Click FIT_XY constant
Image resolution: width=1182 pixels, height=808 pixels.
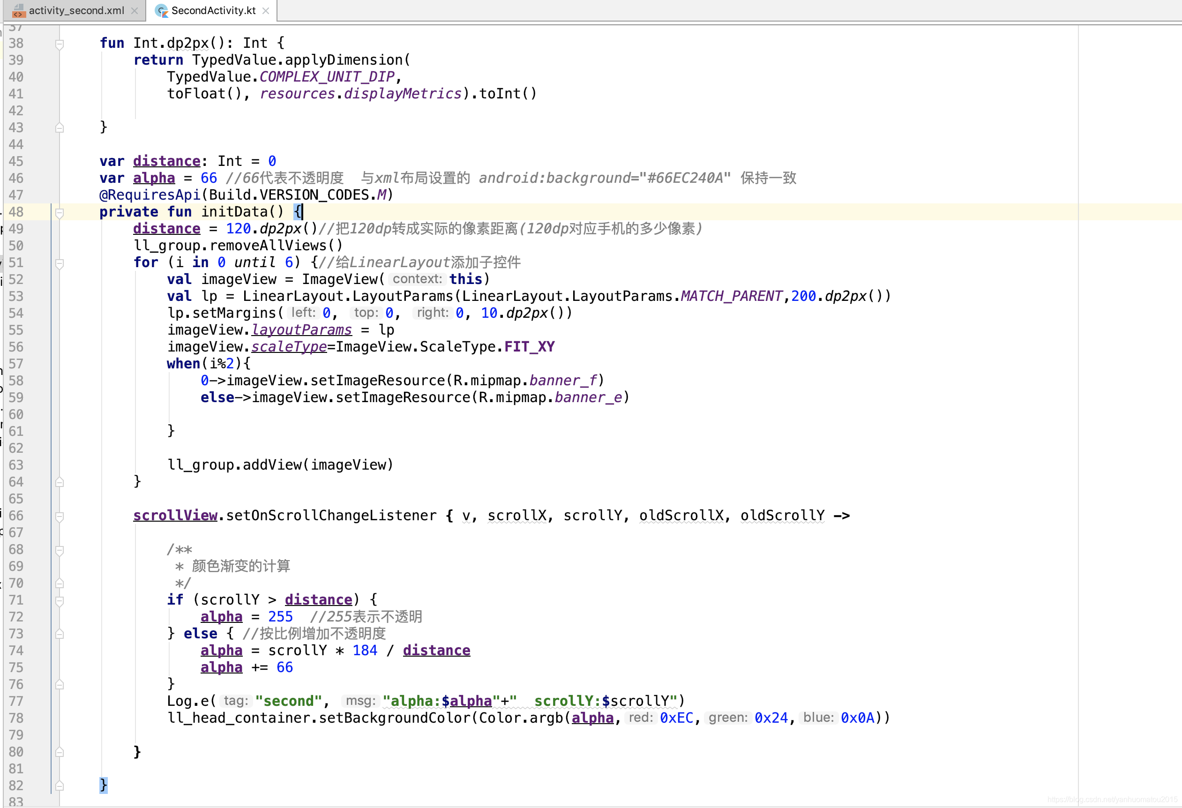click(529, 347)
